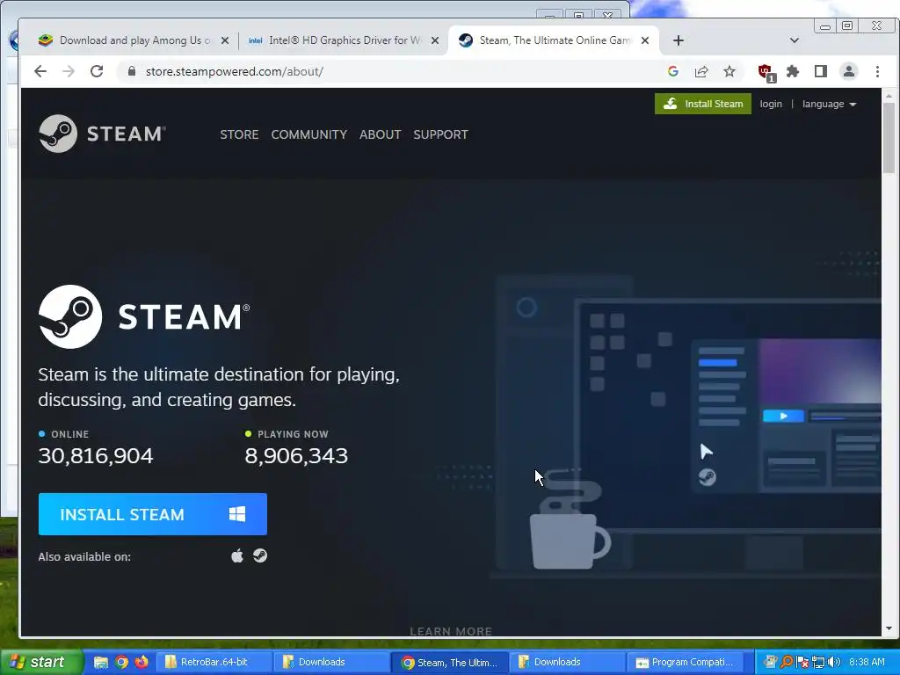Click the scrollbar up arrow
Image resolution: width=900 pixels, height=675 pixels.
(x=889, y=96)
